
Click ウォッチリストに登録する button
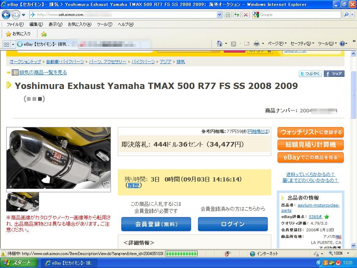(x=311, y=132)
